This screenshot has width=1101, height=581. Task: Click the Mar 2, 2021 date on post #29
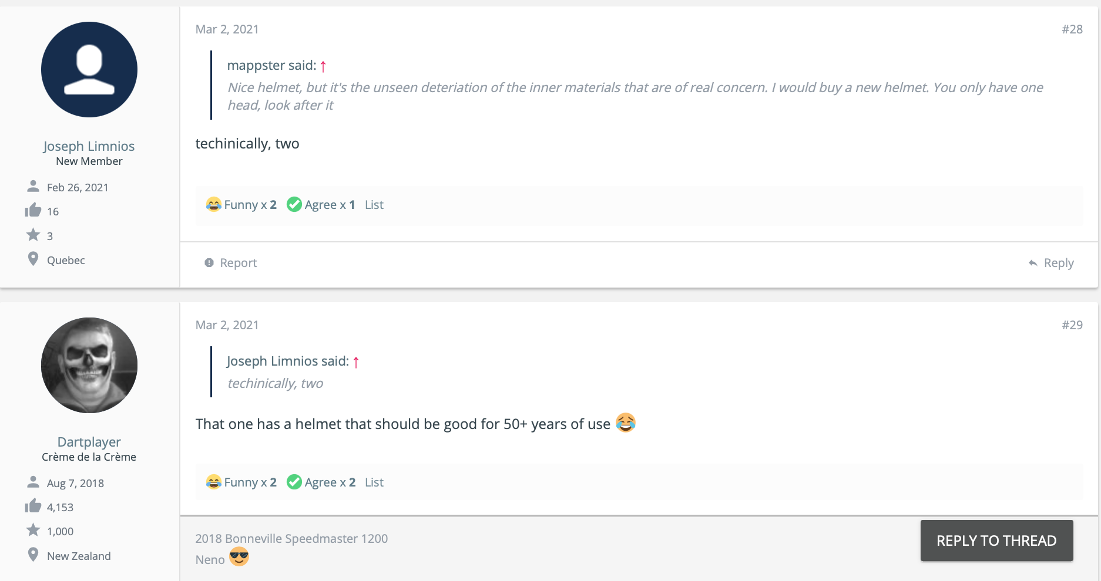tap(227, 325)
